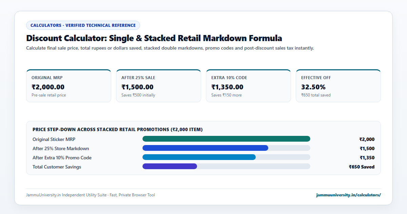Click the ₹2,000 bar value
Image resolution: width=407 pixels, height=214 pixels.
(367, 139)
